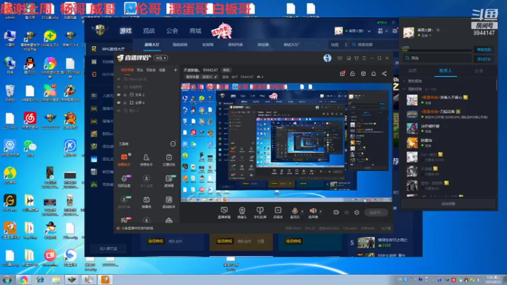Toggle the lock on the 文本 2 source

click(125, 94)
